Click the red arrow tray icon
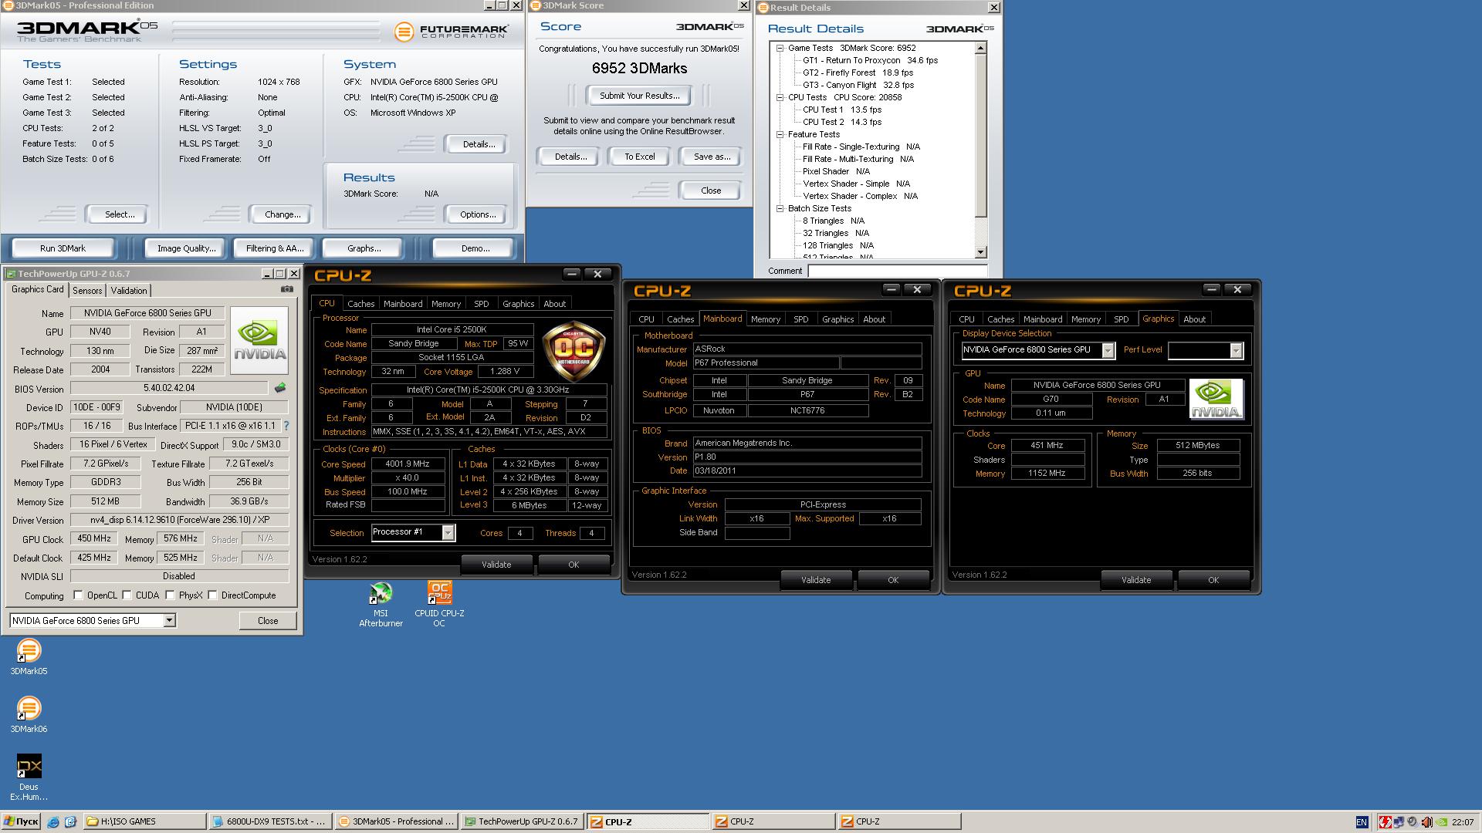The width and height of the screenshot is (1482, 833). pyautogui.click(x=1386, y=822)
